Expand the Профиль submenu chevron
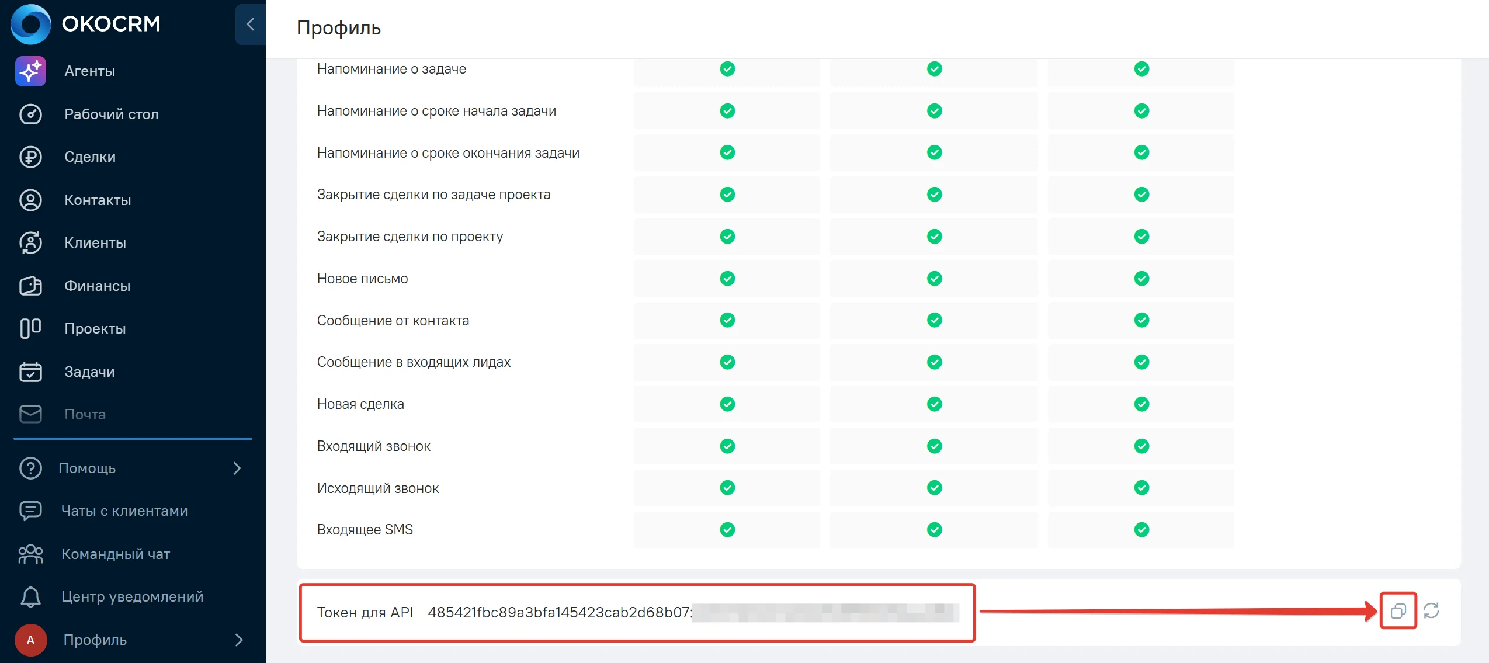Viewport: 1489px width, 663px height. (239, 640)
